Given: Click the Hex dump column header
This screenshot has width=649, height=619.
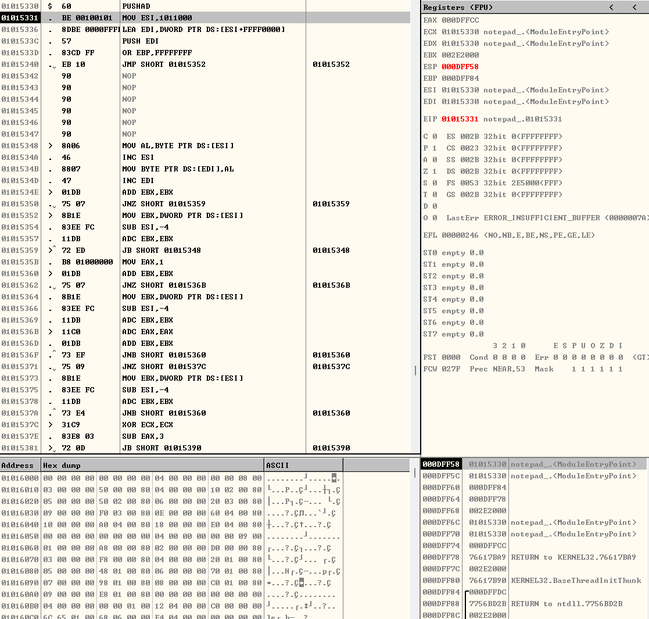Looking at the screenshot, I should pyautogui.click(x=152, y=466).
